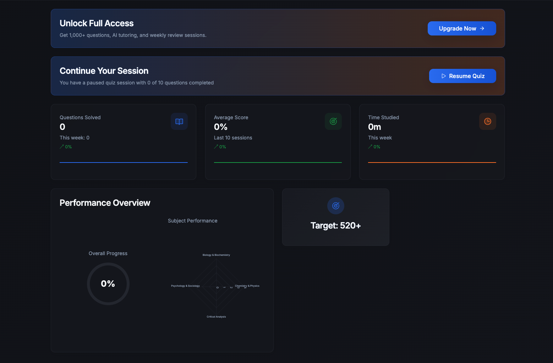The height and width of the screenshot is (363, 553).
Task: Click the Overall Progress 0% ring
Action: [108, 284]
